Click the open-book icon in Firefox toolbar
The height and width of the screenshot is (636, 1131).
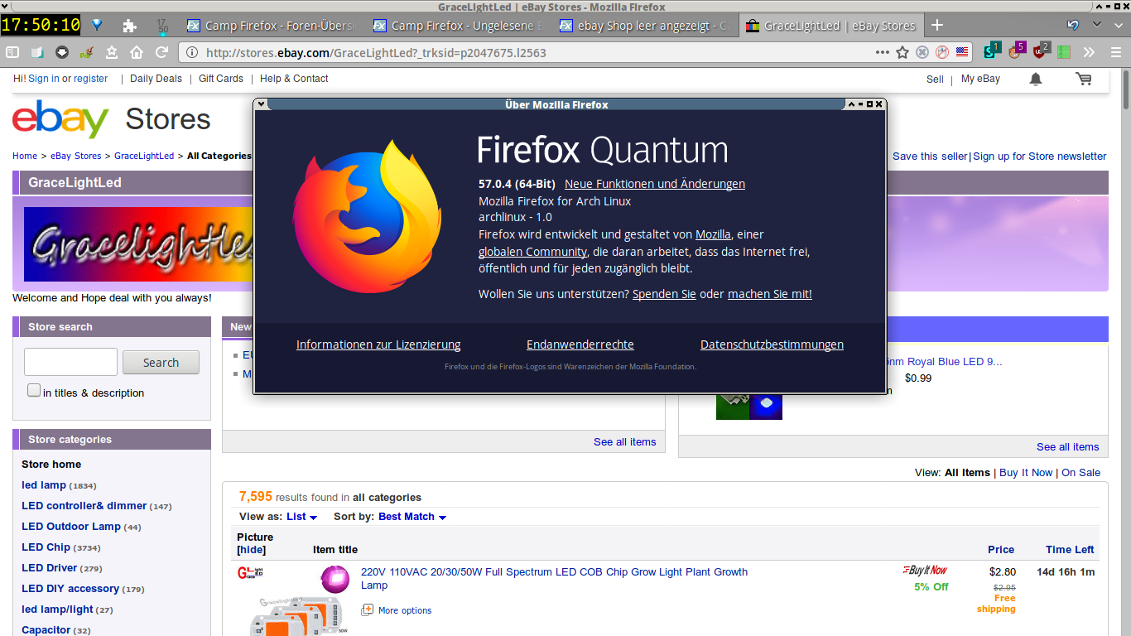[37, 52]
